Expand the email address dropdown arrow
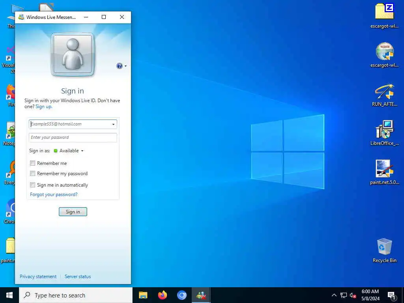 tap(113, 124)
